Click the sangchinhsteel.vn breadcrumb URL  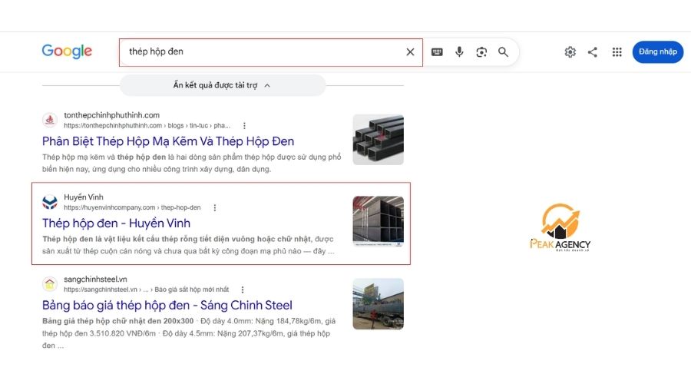(147, 290)
